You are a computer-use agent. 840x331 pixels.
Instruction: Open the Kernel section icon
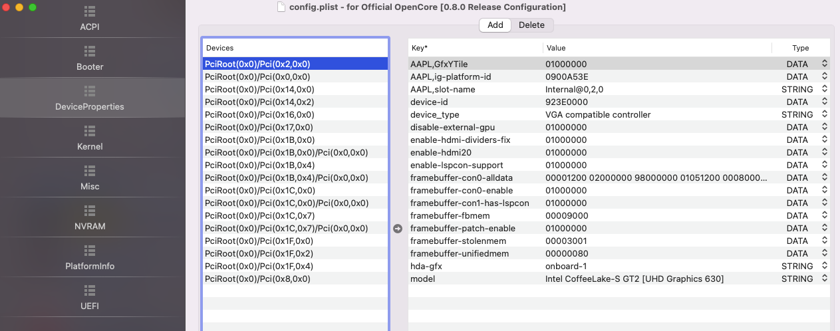coord(90,131)
